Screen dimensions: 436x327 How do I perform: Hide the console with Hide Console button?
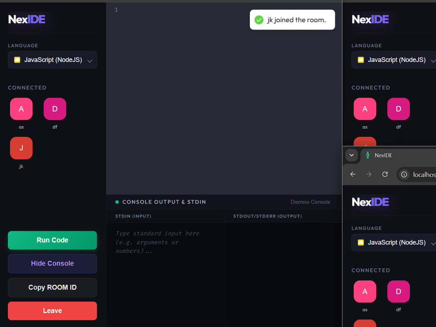click(x=52, y=263)
